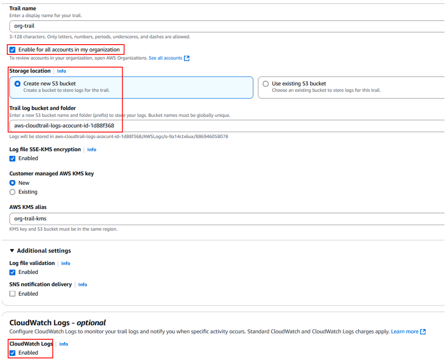
Task: Select Create new S3 bucket radio option
Action: point(17,84)
